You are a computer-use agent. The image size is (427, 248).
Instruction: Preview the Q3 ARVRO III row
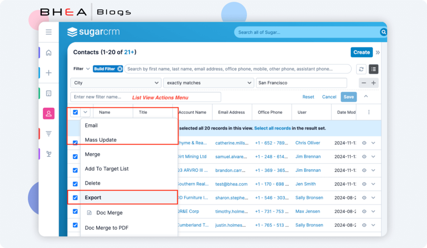[364, 170]
